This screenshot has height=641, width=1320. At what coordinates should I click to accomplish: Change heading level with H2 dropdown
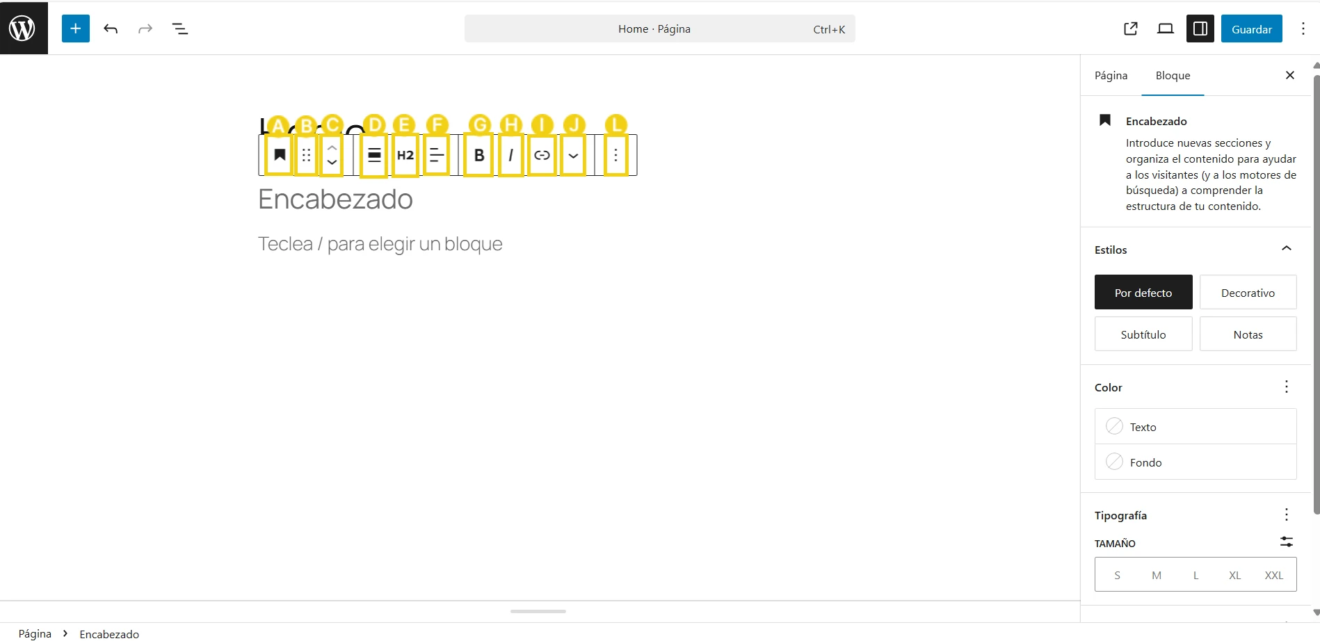click(405, 156)
